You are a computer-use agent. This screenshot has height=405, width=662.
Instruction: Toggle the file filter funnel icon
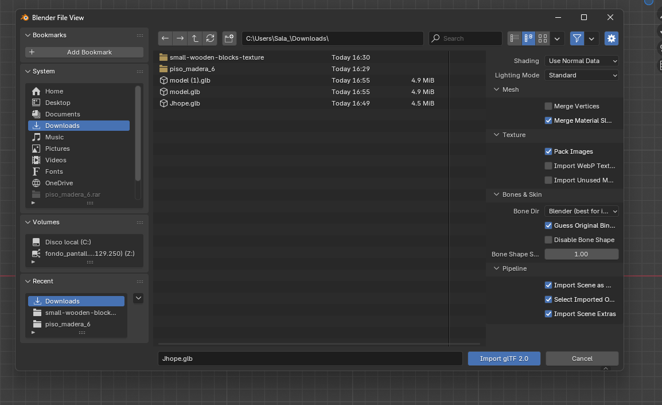coord(577,38)
